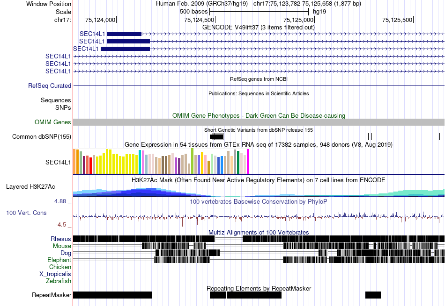The image size is (445, 306).
Task: Click the 75,124,000 ruler position
Action: (100, 20)
